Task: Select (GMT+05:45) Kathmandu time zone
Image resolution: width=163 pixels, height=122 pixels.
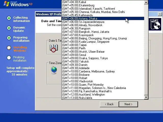Action: click(103, 15)
